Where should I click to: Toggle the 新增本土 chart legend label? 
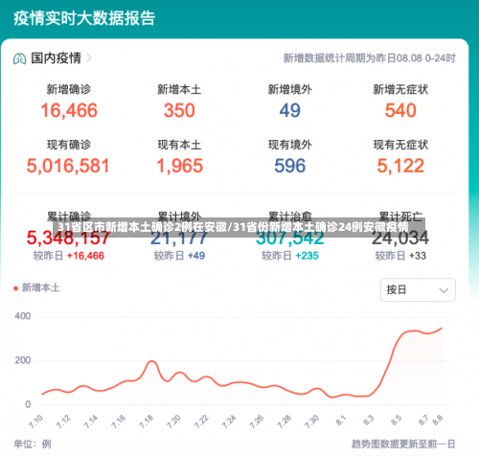tap(40, 288)
